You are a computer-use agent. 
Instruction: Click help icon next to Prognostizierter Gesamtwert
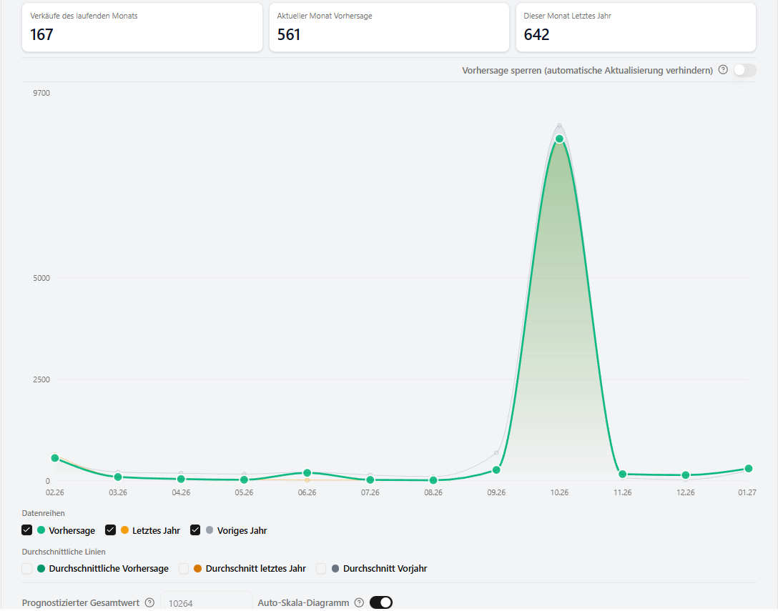coord(149,602)
